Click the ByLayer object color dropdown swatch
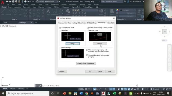This screenshot has height=96, width=172. pyautogui.click(x=121, y=10)
